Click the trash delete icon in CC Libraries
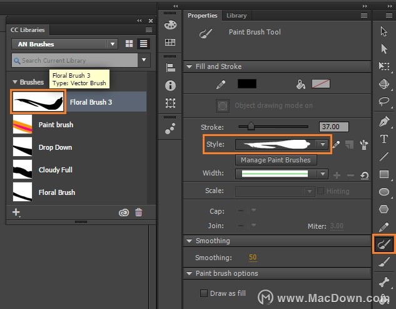The width and height of the screenshot is (396, 309). 138,212
